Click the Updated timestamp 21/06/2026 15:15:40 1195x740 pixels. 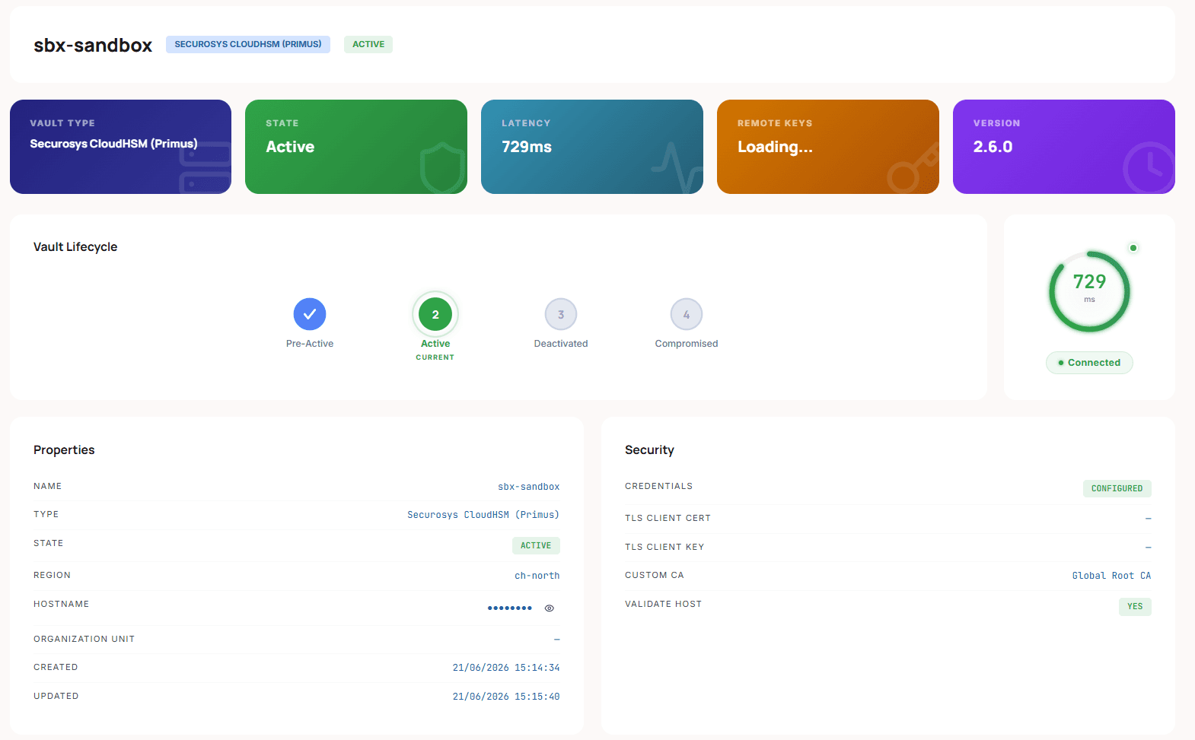506,697
